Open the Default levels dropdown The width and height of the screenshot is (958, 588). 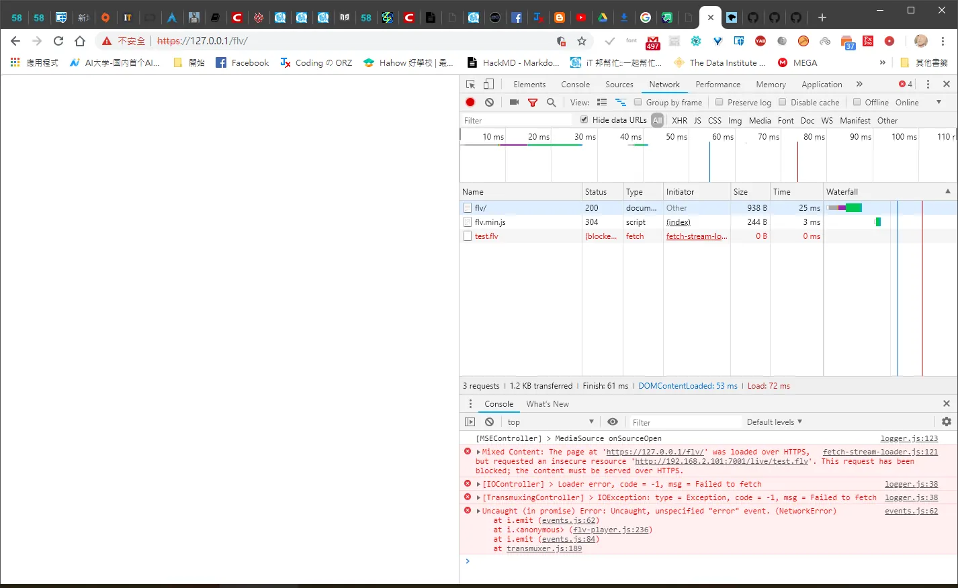click(774, 422)
